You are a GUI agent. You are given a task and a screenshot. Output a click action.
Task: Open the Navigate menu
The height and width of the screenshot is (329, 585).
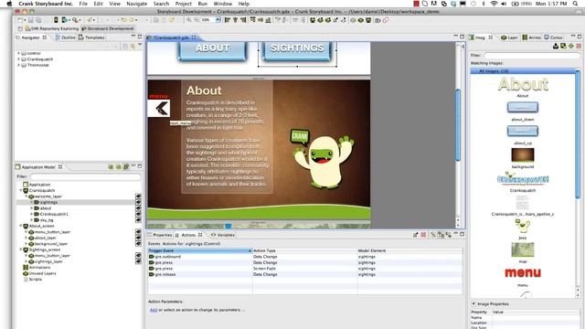click(x=136, y=4)
